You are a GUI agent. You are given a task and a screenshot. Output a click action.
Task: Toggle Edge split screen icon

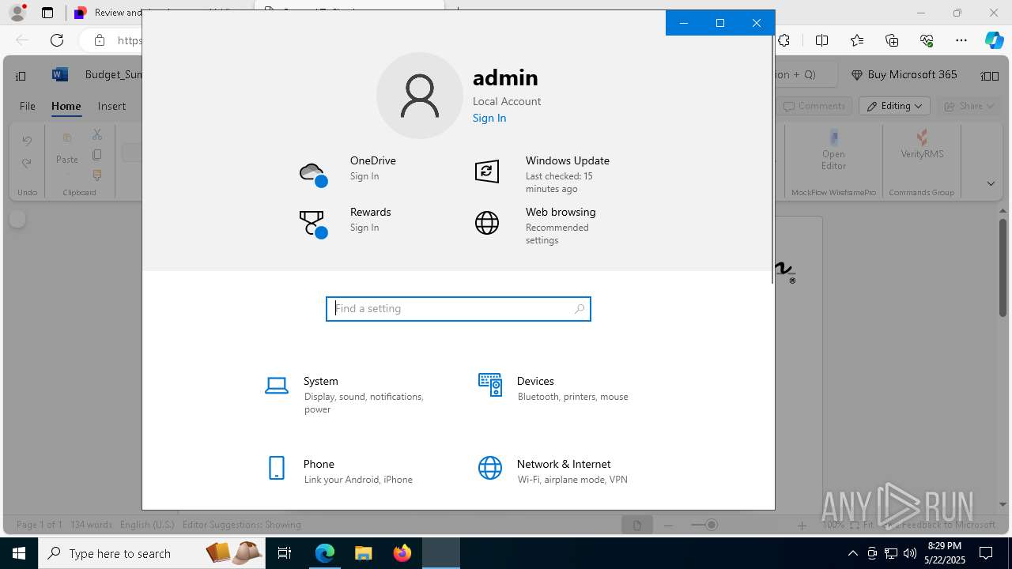point(822,40)
